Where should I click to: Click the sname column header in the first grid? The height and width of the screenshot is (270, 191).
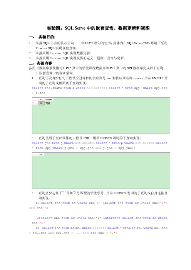[49, 100]
